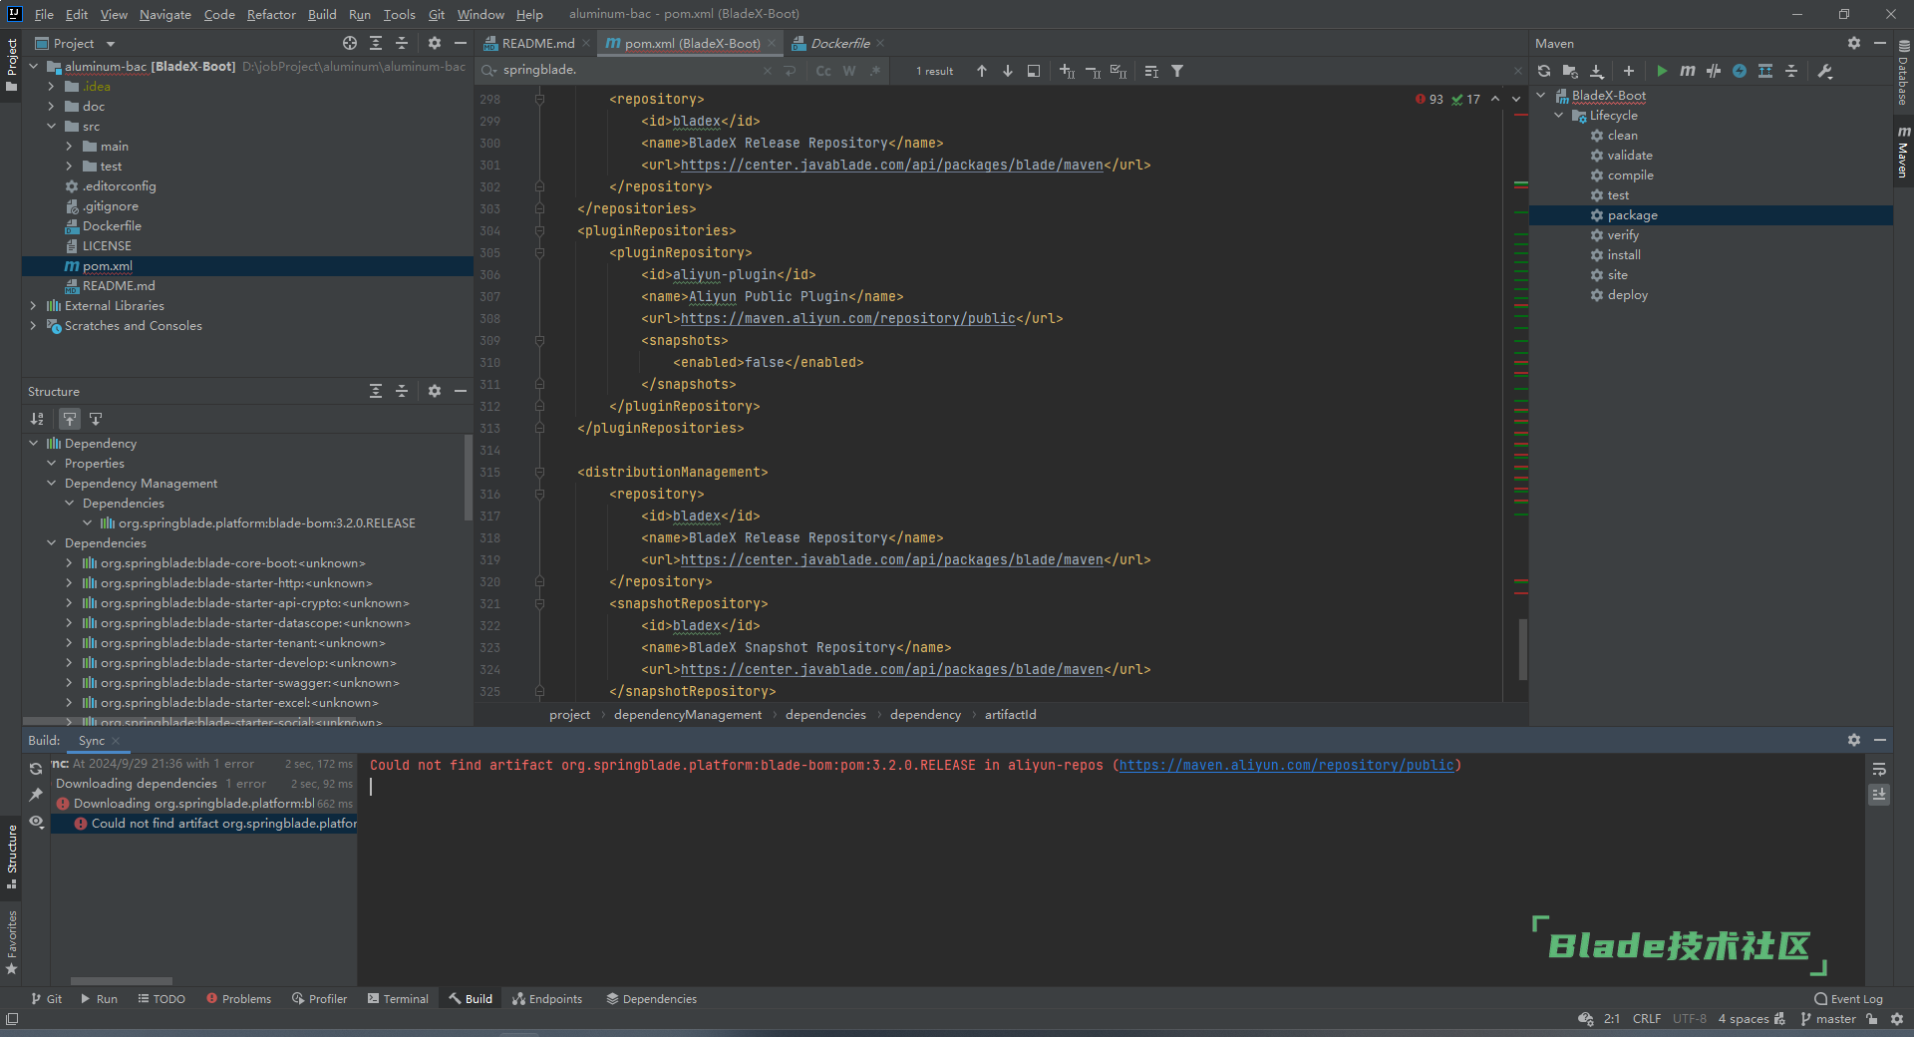
Task: Go to previous search occurrence
Action: coord(981,71)
